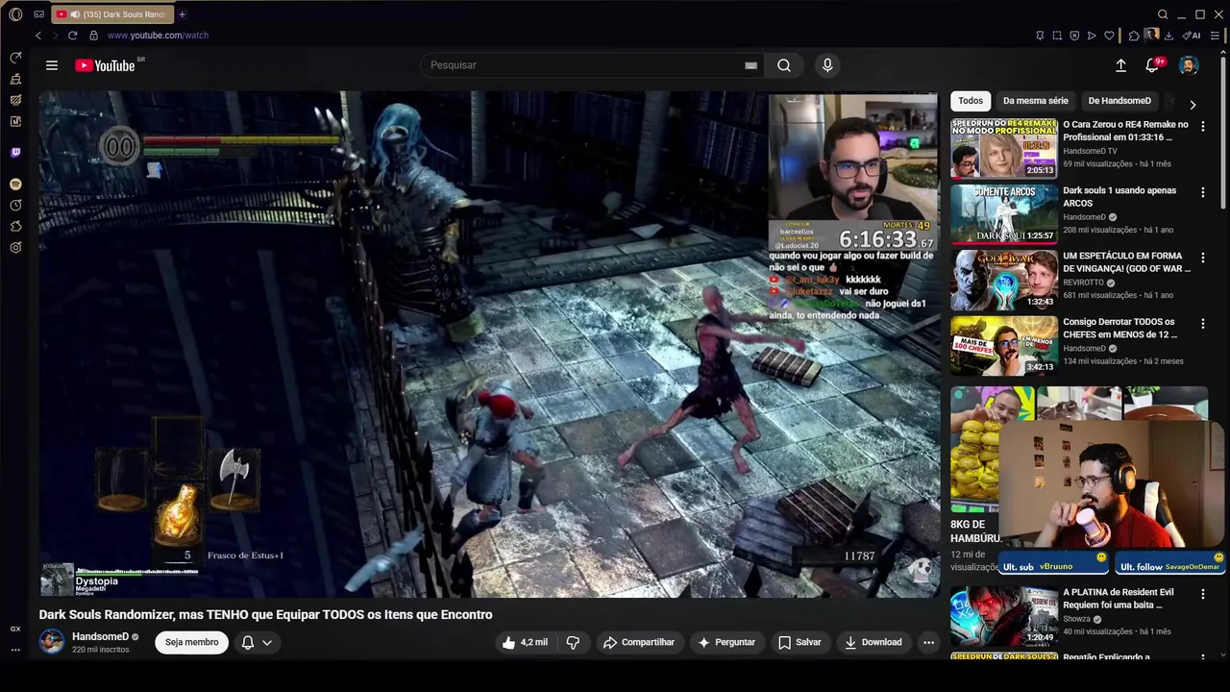View site security lock info
The width and height of the screenshot is (1230, 692).
(x=93, y=36)
